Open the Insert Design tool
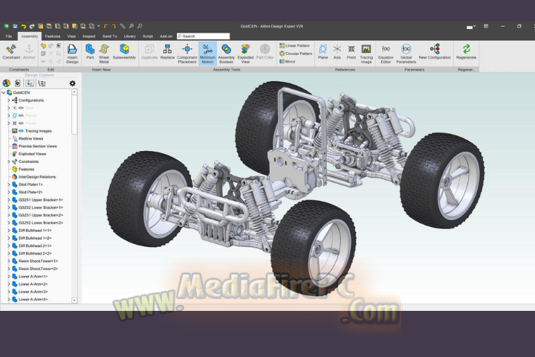Screen dimensions: 535x357 coord(72,54)
